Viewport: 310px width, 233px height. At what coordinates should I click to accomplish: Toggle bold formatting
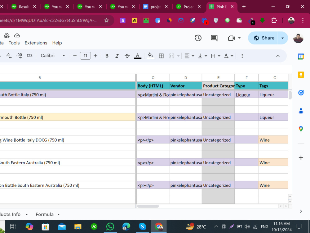point(107,56)
